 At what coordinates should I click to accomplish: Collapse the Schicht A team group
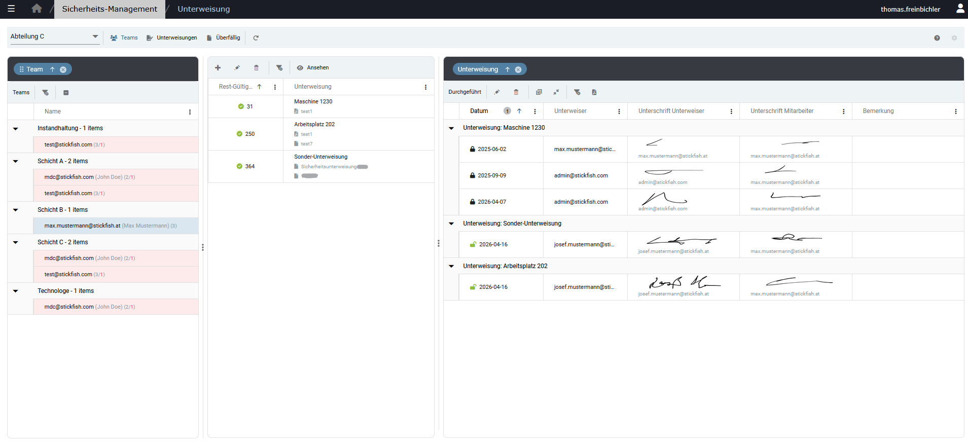coord(16,161)
